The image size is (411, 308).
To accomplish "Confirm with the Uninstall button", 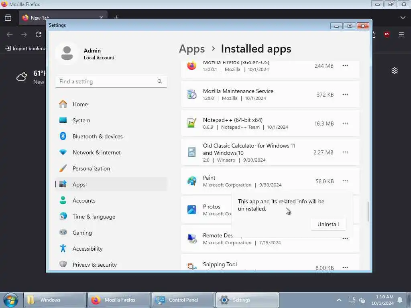I will [x=328, y=224].
